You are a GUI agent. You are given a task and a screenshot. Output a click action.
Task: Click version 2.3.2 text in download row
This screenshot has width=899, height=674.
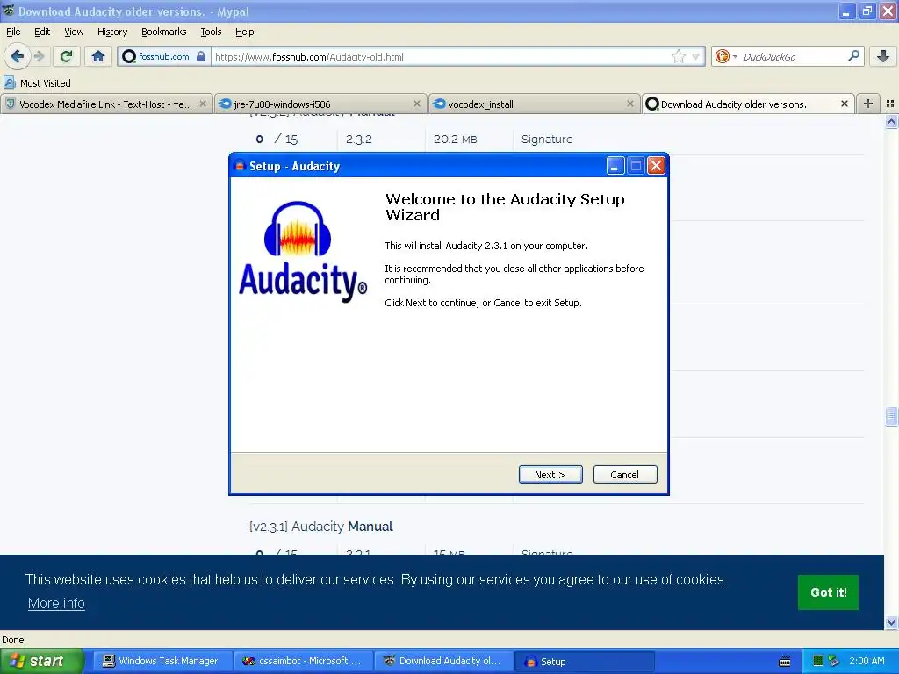(x=359, y=139)
